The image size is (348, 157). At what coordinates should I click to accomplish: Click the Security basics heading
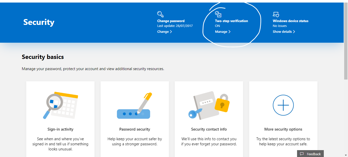43,57
